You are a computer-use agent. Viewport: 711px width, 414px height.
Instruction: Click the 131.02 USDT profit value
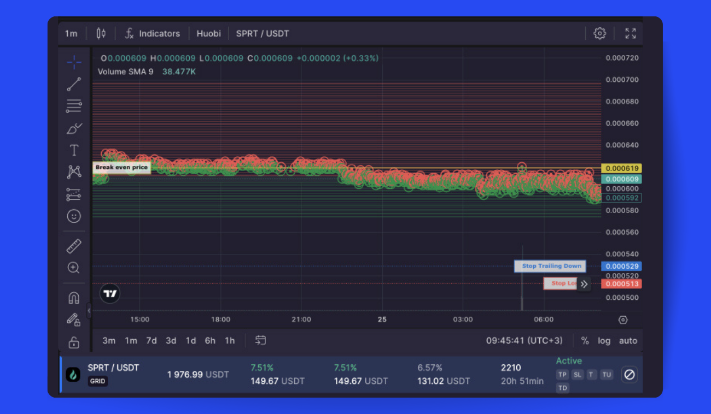click(444, 381)
